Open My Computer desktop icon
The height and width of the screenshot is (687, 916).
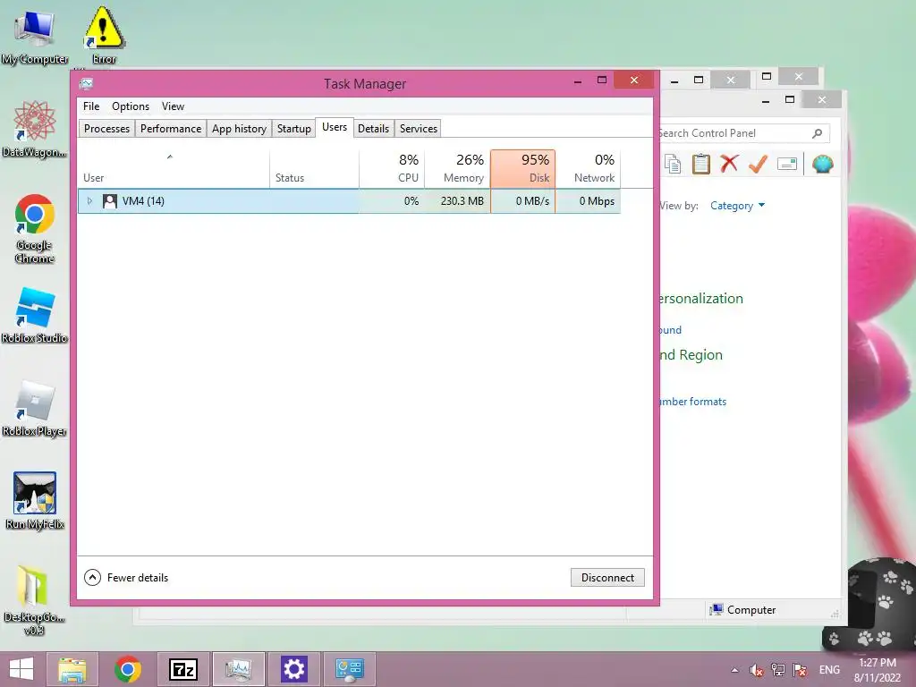pyautogui.click(x=35, y=36)
